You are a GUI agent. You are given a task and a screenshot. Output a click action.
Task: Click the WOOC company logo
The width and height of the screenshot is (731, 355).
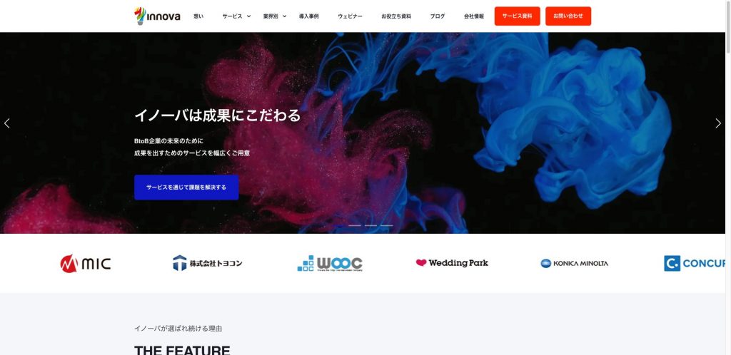pyautogui.click(x=330, y=263)
